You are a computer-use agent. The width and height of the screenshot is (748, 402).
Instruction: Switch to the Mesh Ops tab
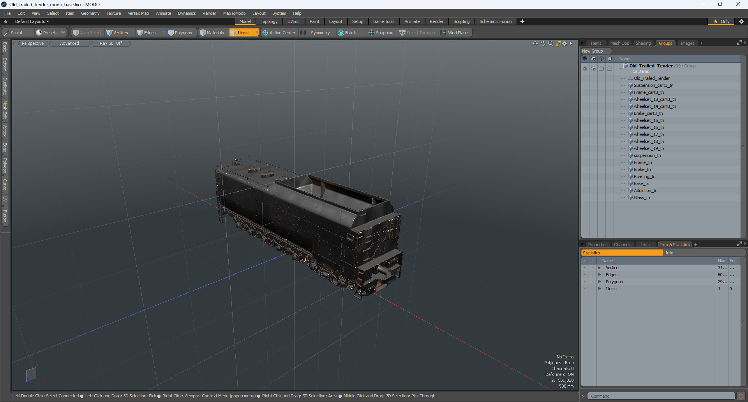coord(619,43)
